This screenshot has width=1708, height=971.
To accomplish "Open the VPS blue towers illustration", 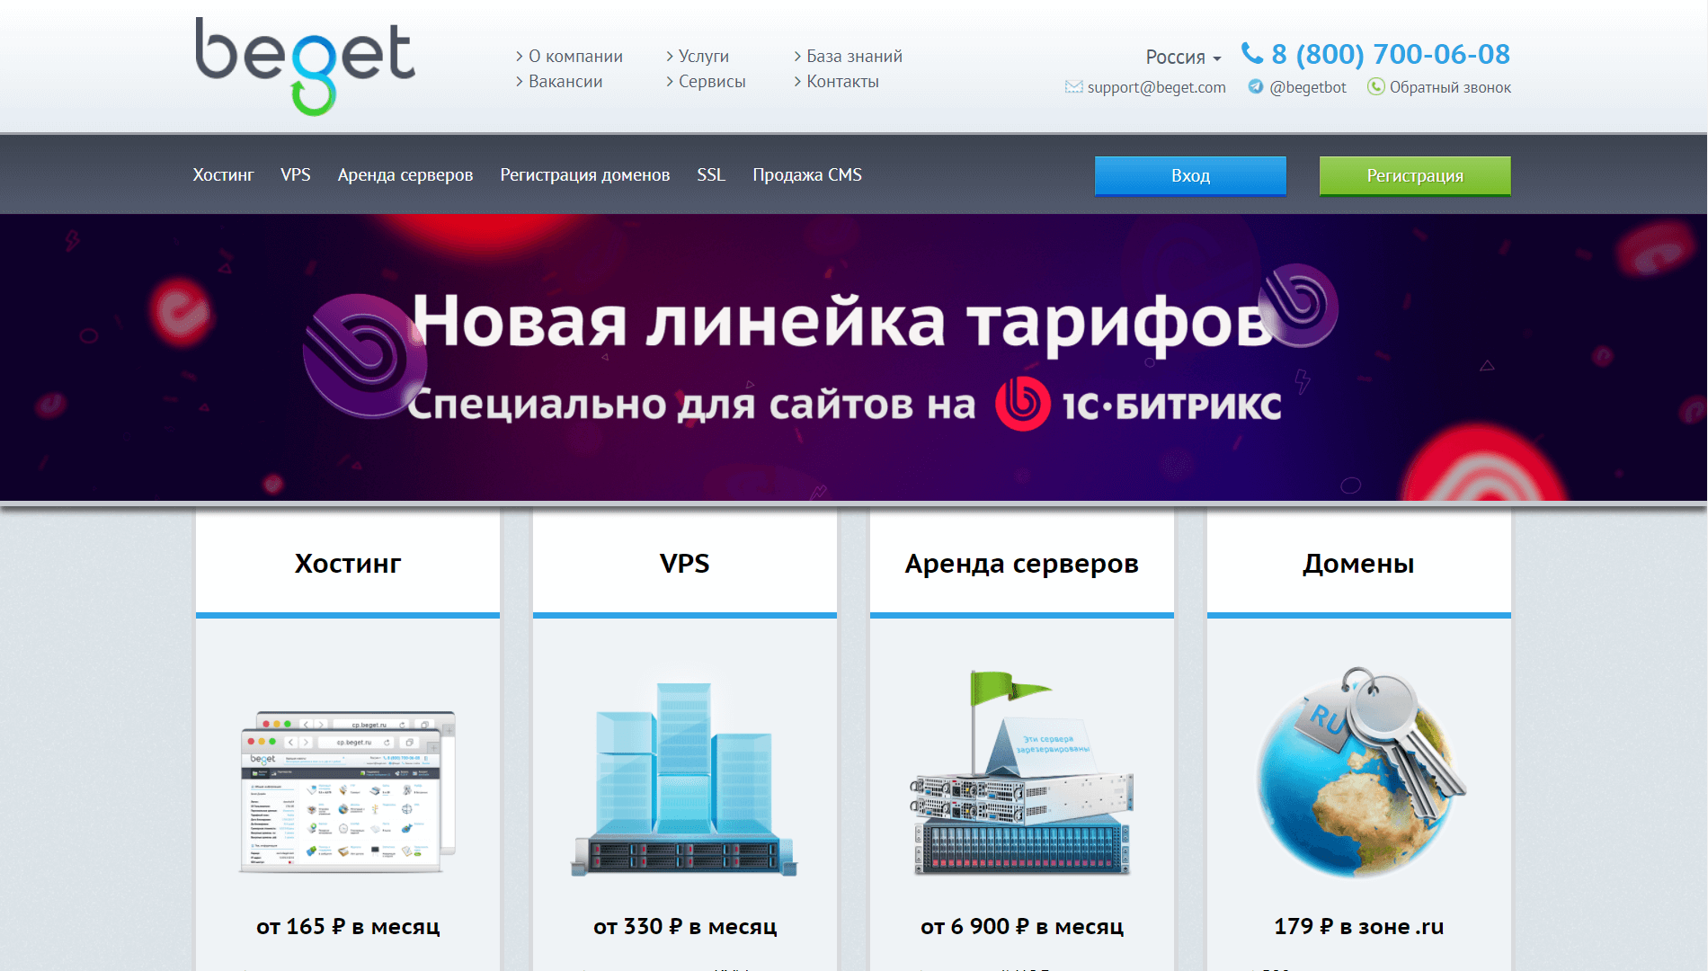I will [685, 779].
